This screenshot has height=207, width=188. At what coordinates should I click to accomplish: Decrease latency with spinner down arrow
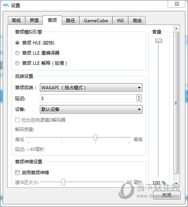[x=139, y=100]
